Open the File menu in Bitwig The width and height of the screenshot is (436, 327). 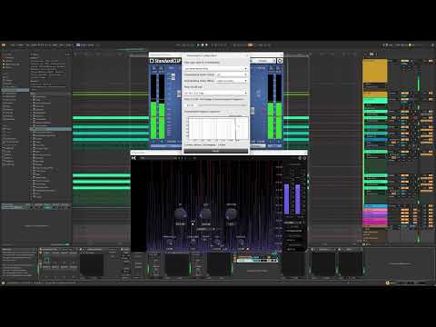click(13, 45)
